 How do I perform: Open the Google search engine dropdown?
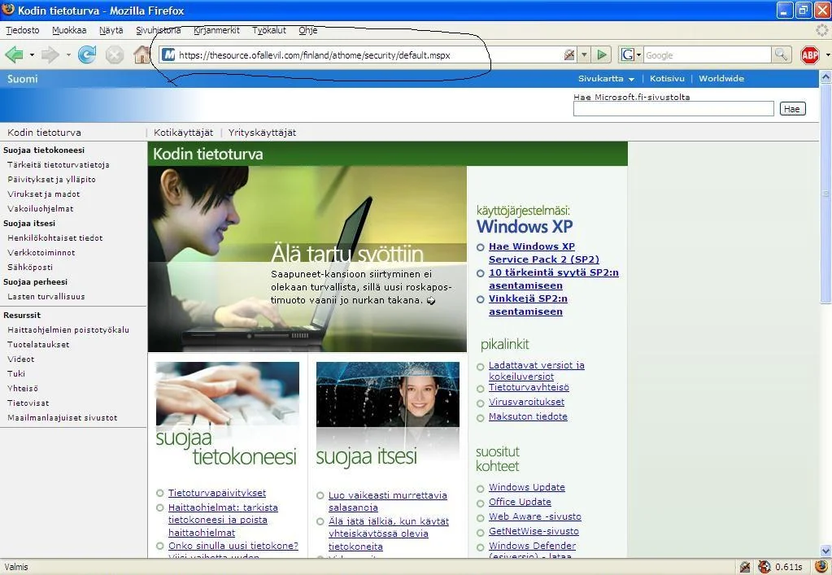[631, 54]
